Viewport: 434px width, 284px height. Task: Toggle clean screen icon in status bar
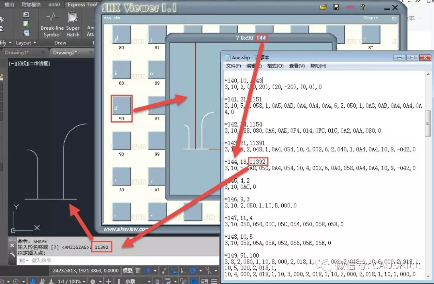[x=204, y=281]
